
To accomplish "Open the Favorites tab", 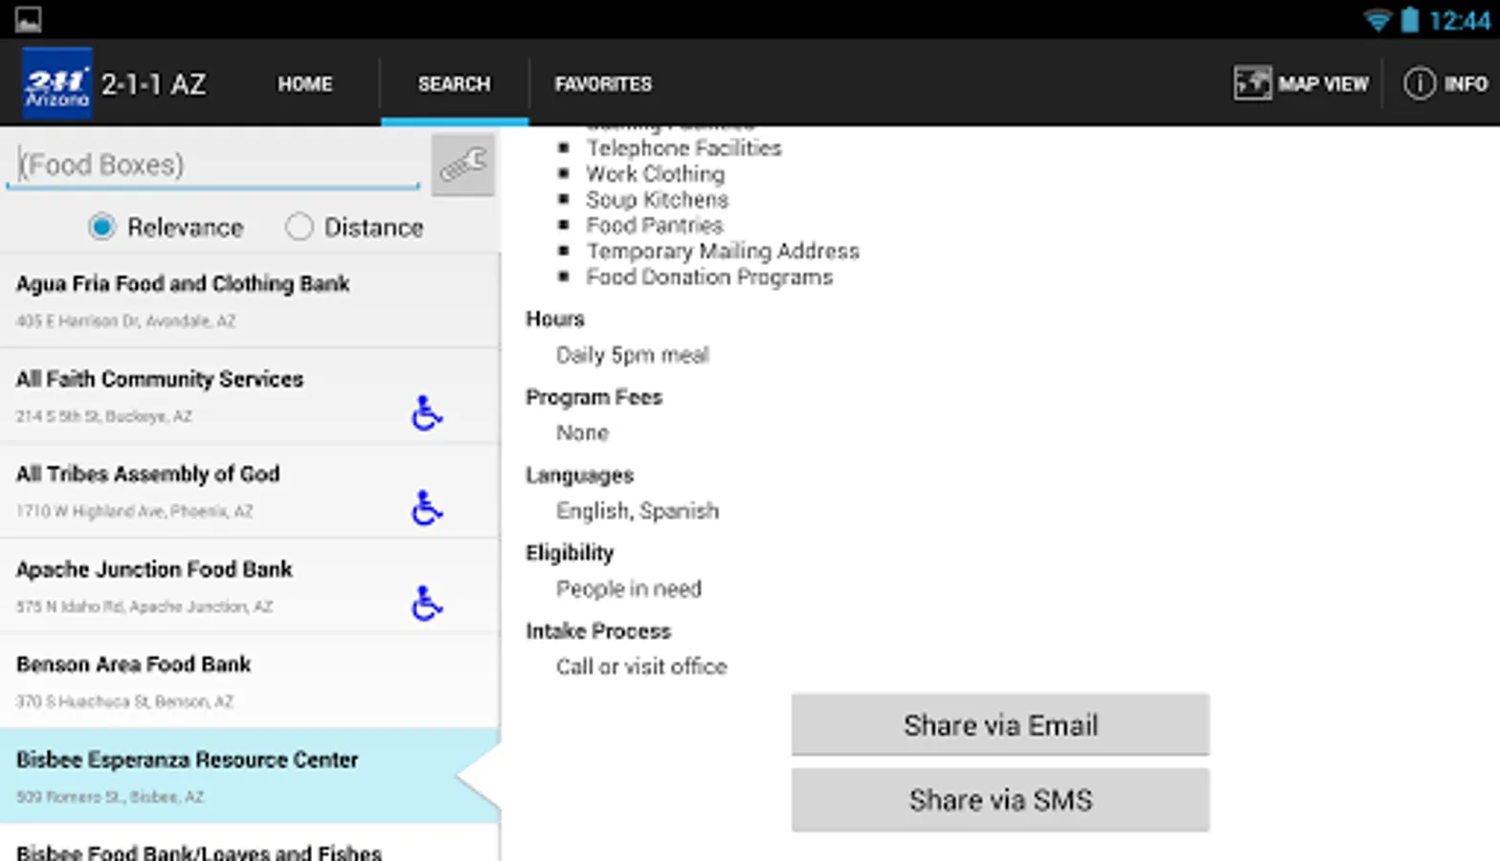I will click(603, 84).
